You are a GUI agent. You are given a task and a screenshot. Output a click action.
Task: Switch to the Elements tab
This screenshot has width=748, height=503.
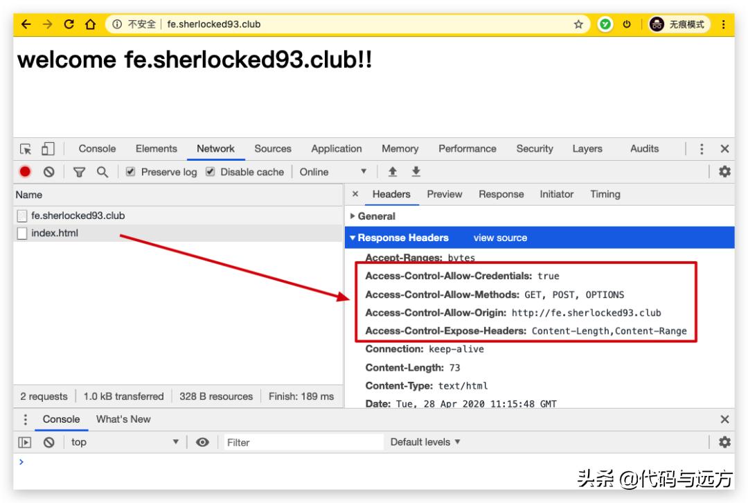(156, 149)
